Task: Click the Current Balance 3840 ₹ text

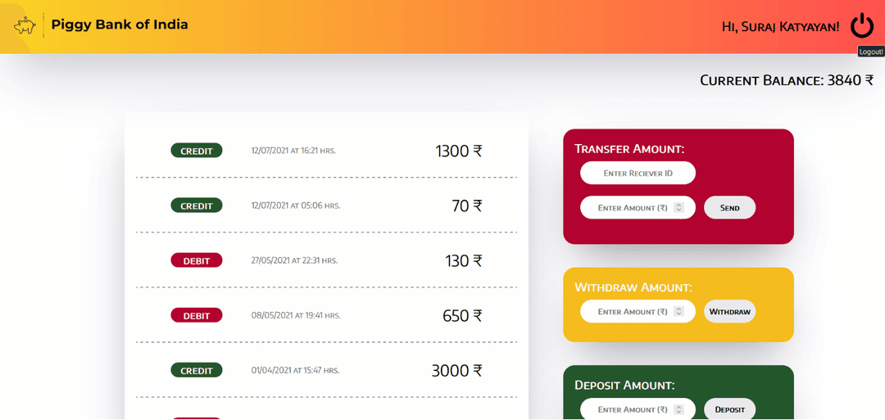Action: 787,80
